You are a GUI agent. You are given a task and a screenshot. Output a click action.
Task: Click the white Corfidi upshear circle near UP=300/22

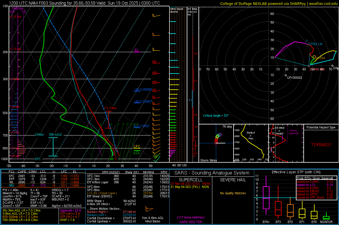coord(286,75)
